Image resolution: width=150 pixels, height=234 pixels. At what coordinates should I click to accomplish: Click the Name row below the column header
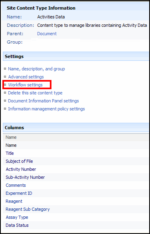tap(76, 145)
